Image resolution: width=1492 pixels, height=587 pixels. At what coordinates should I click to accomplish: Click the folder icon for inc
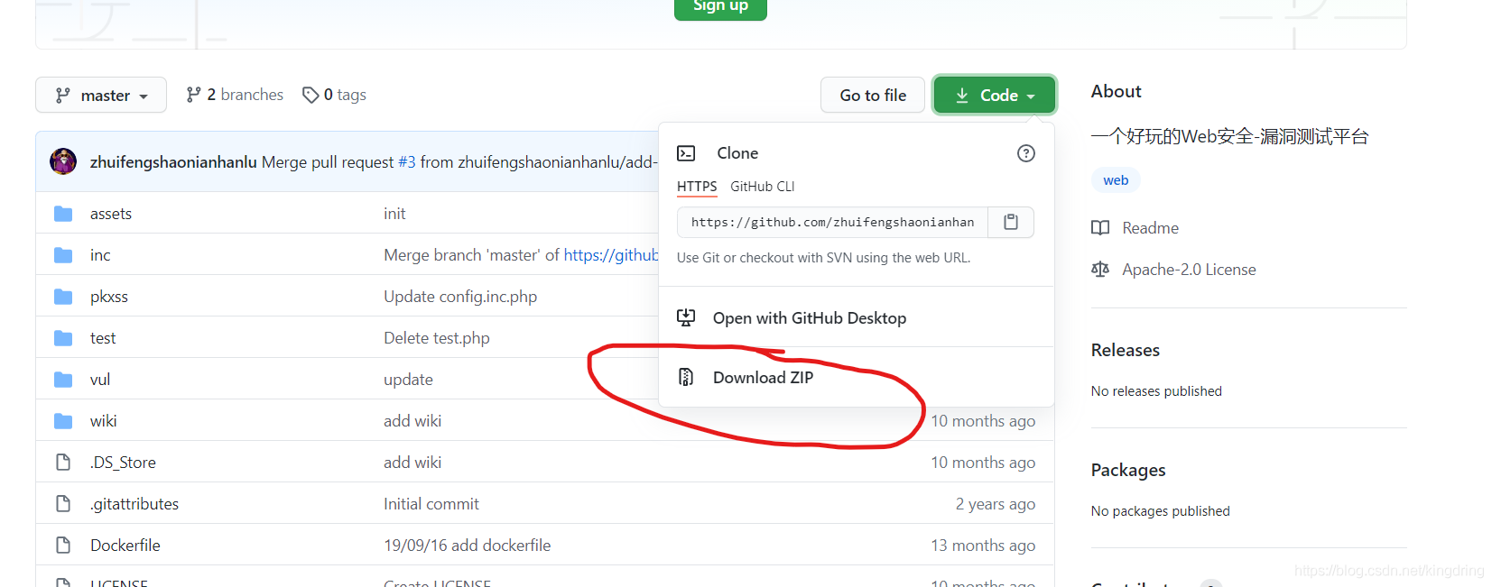(x=63, y=255)
